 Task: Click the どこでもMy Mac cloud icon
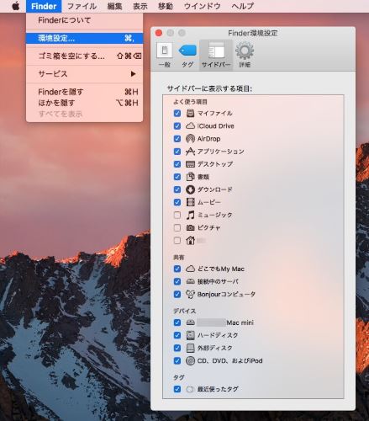point(190,269)
